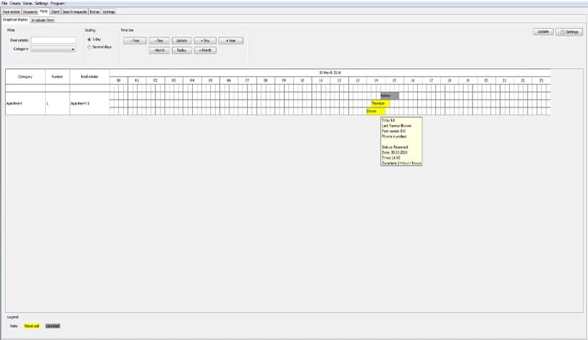Open the Program menu

pyautogui.click(x=58, y=4)
